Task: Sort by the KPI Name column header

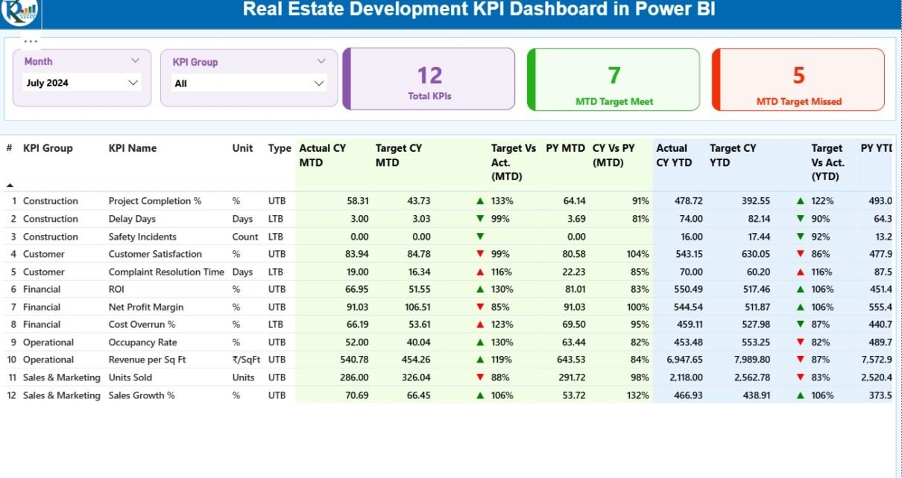Action: [x=133, y=148]
